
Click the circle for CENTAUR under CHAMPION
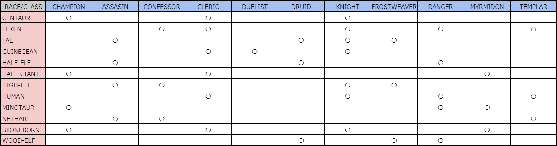point(69,18)
